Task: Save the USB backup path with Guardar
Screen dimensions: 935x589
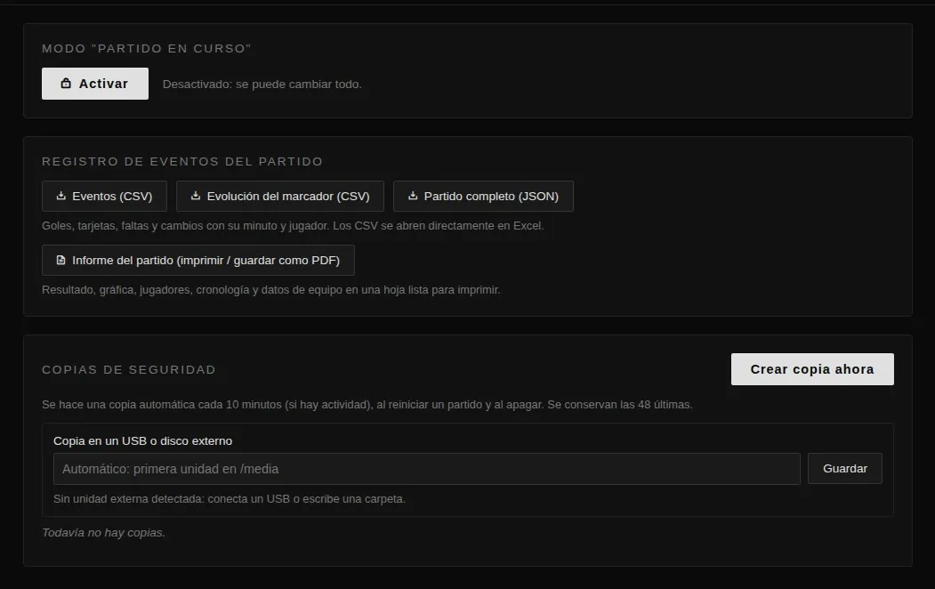Action: [x=845, y=469]
